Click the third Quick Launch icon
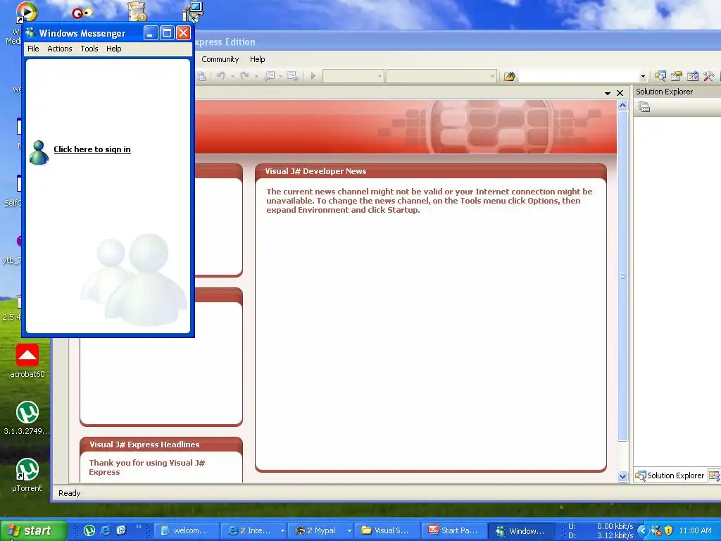The width and height of the screenshot is (721, 541). pos(121,530)
